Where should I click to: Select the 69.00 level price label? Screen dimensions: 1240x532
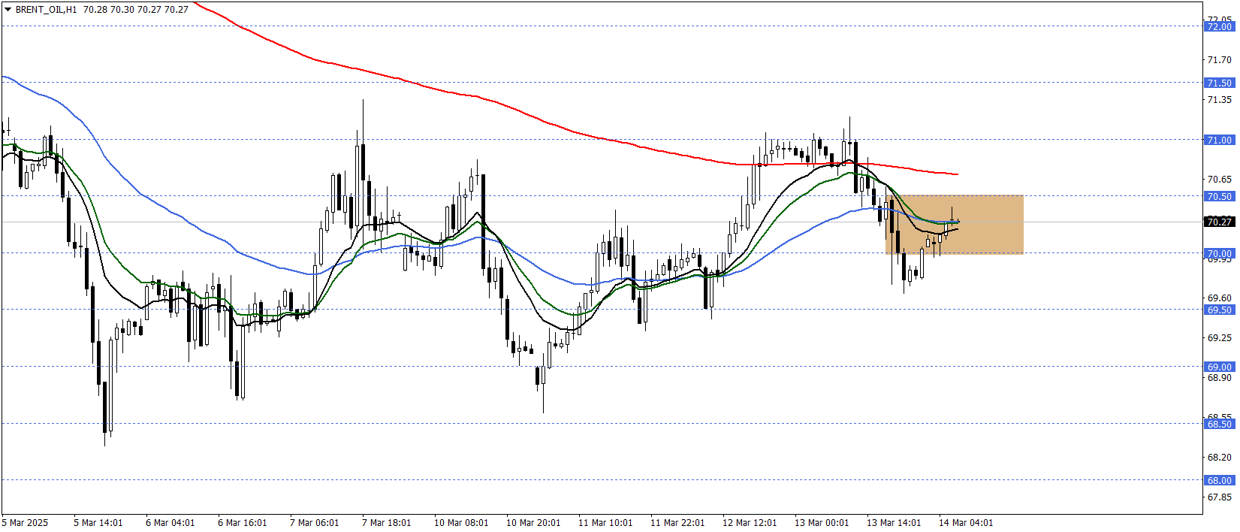[x=1219, y=367]
